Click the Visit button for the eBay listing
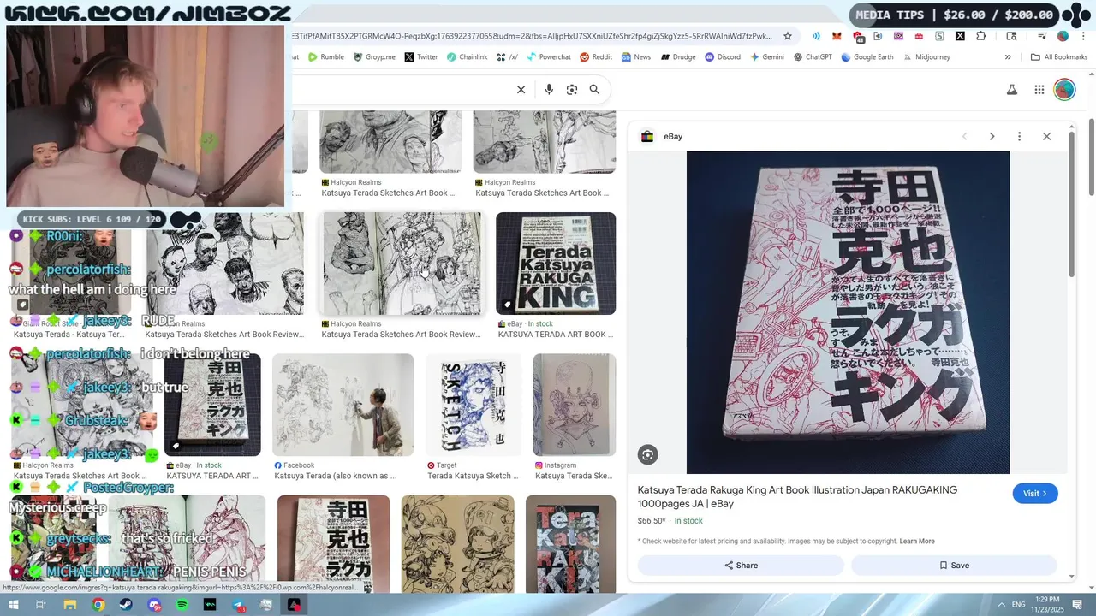1096x616 pixels. (1035, 494)
